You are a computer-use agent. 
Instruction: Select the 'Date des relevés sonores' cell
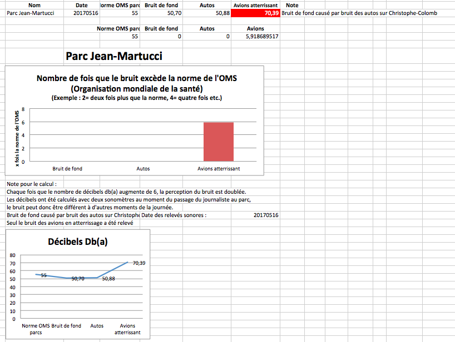(174, 215)
